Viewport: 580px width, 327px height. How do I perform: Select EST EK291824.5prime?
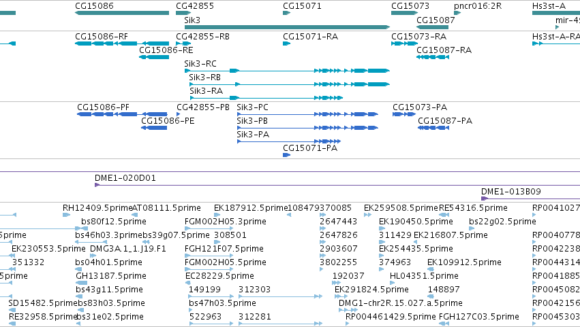click(x=371, y=290)
